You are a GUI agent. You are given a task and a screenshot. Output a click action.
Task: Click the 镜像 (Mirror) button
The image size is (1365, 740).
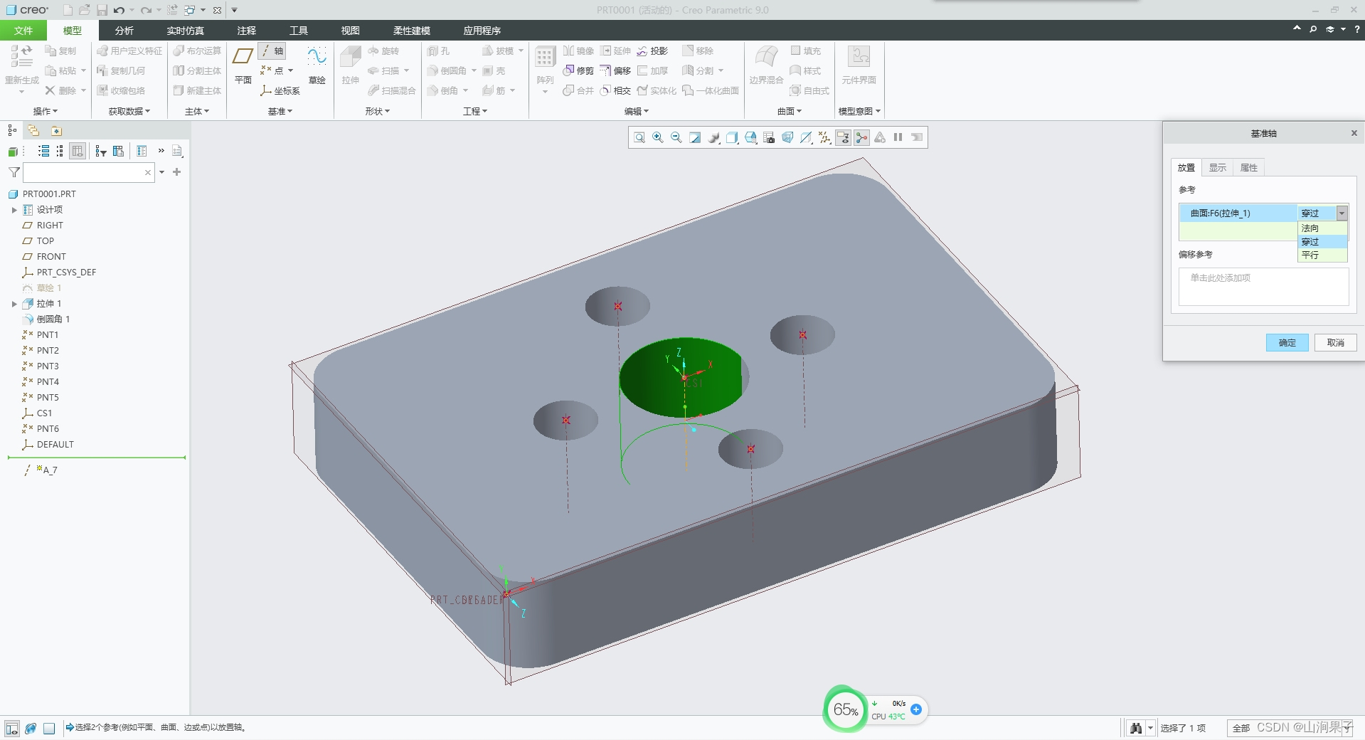pos(578,51)
